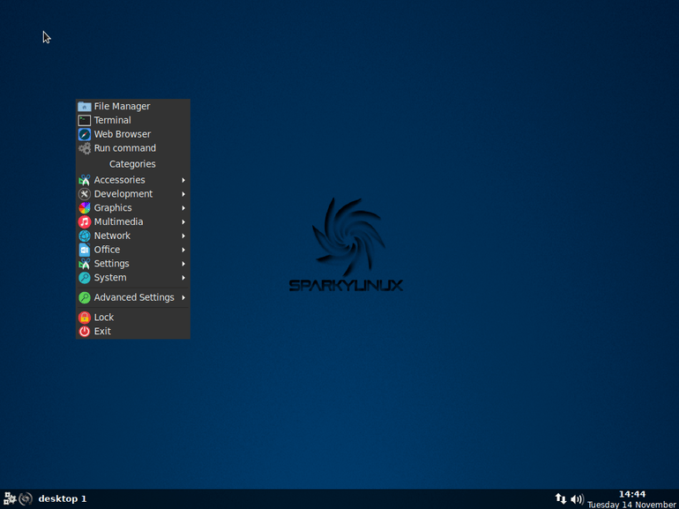Expand the Advanced Settings submenu arrow

[183, 298]
